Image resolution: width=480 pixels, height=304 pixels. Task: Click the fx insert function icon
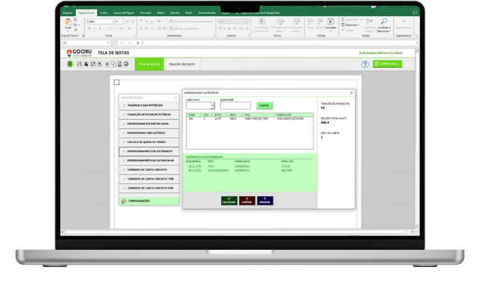tap(138, 43)
